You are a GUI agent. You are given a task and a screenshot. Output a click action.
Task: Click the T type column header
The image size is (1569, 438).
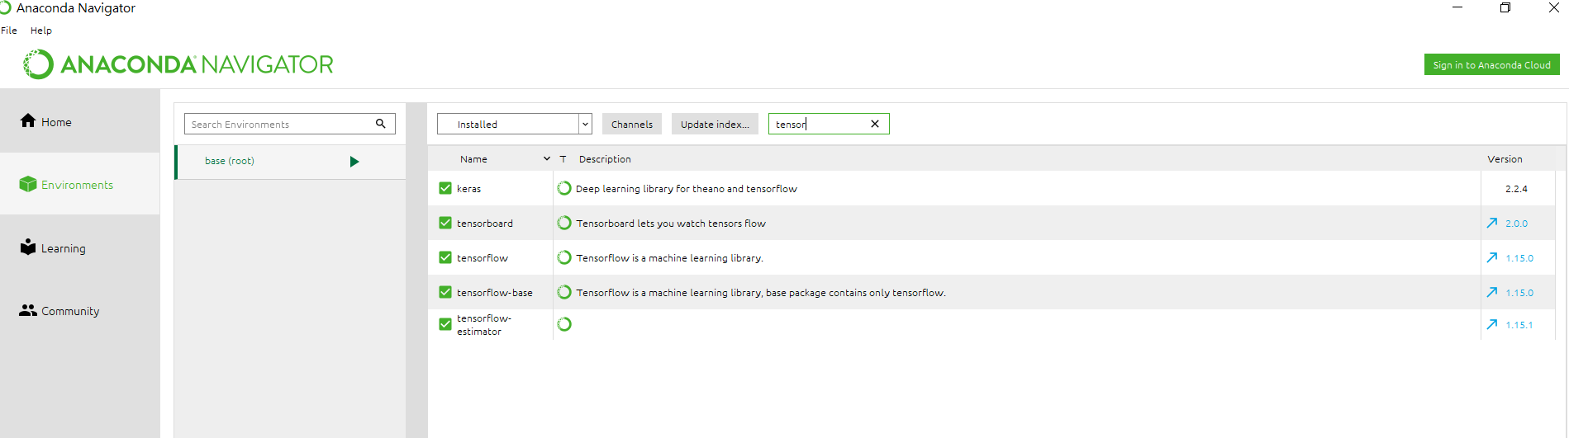coord(563,159)
